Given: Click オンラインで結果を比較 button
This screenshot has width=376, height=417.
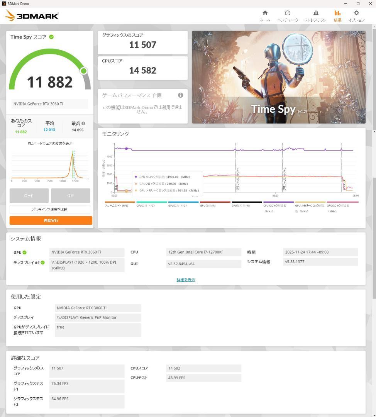Looking at the screenshot, I should (51, 209).
